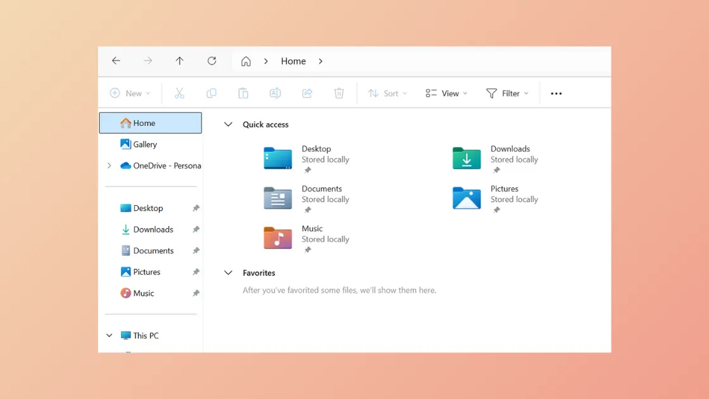Open the Filter menu
This screenshot has height=399, width=709.
click(x=508, y=92)
